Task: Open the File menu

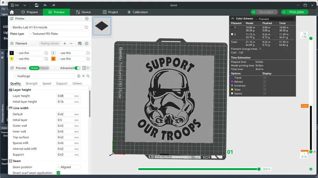Action: click(15, 5)
